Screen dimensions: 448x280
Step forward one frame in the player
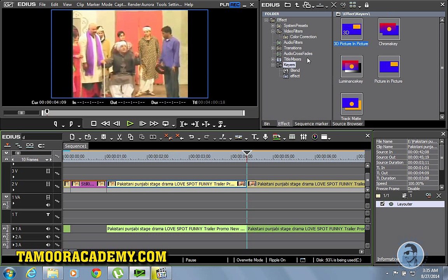tap(143, 124)
